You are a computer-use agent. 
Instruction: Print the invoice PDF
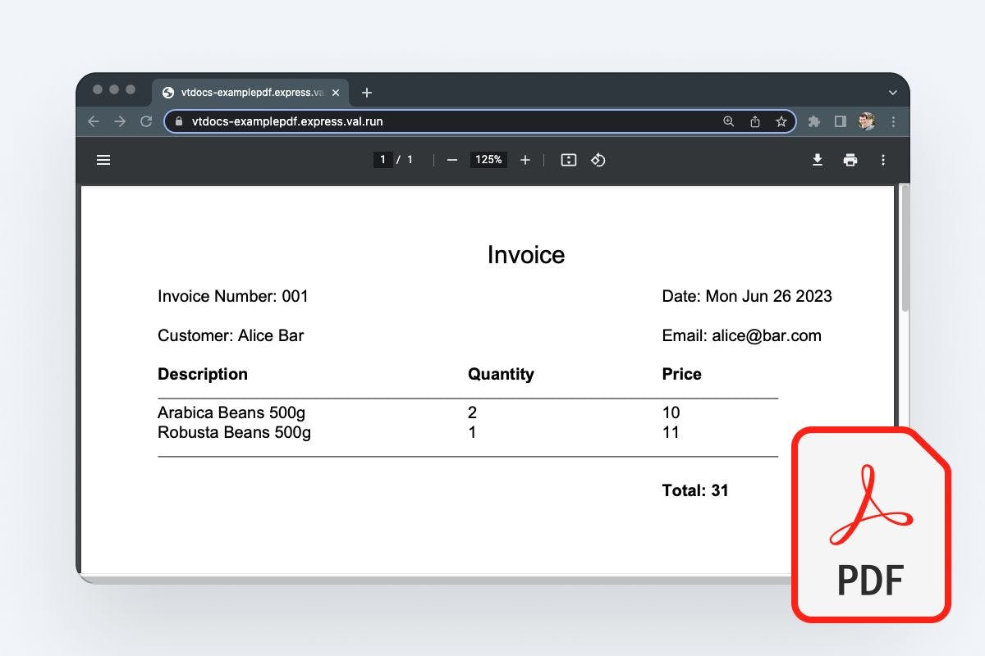tap(850, 160)
